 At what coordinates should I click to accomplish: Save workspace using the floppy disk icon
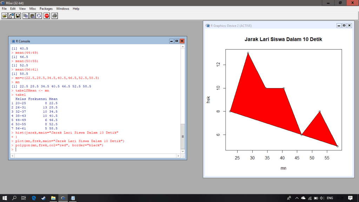pos(18,16)
